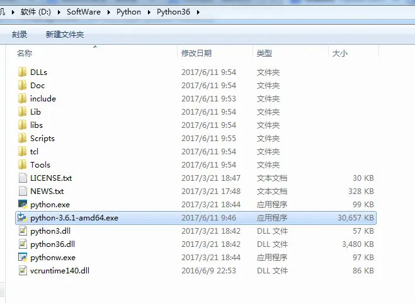Select the DLLs folder icon
Viewport: 415px width, 303px height.
(23, 72)
